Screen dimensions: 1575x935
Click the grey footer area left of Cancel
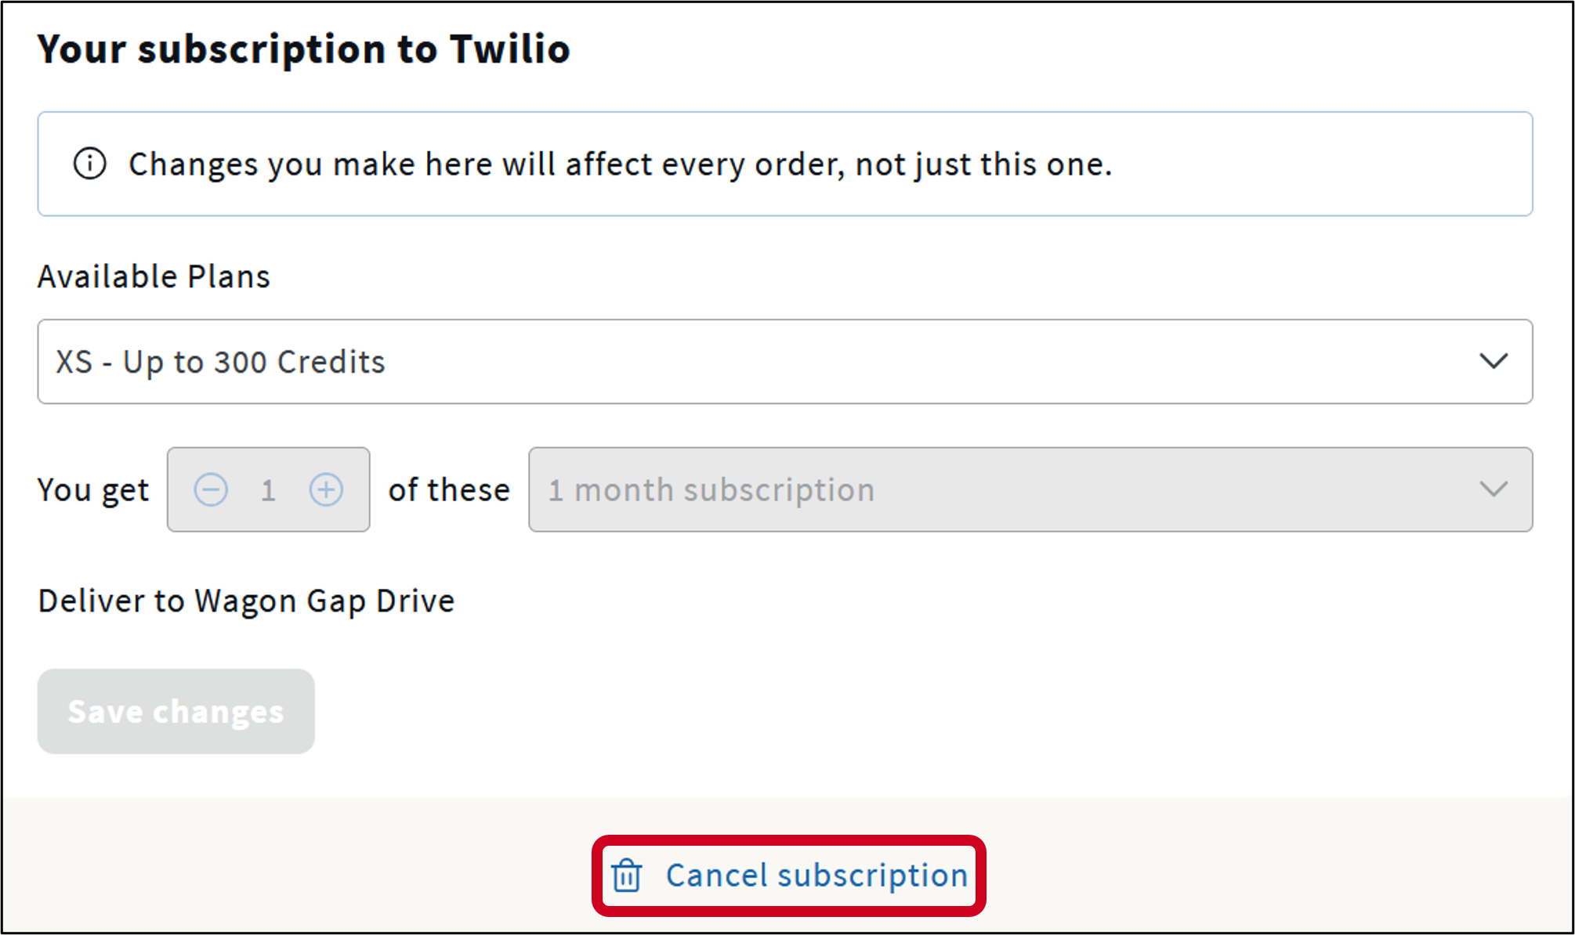click(x=298, y=869)
